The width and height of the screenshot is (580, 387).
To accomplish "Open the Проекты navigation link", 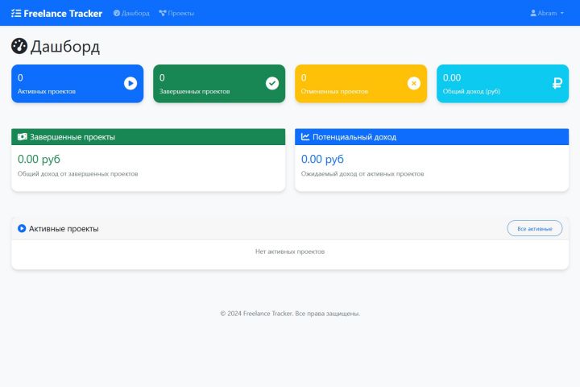I will point(176,14).
